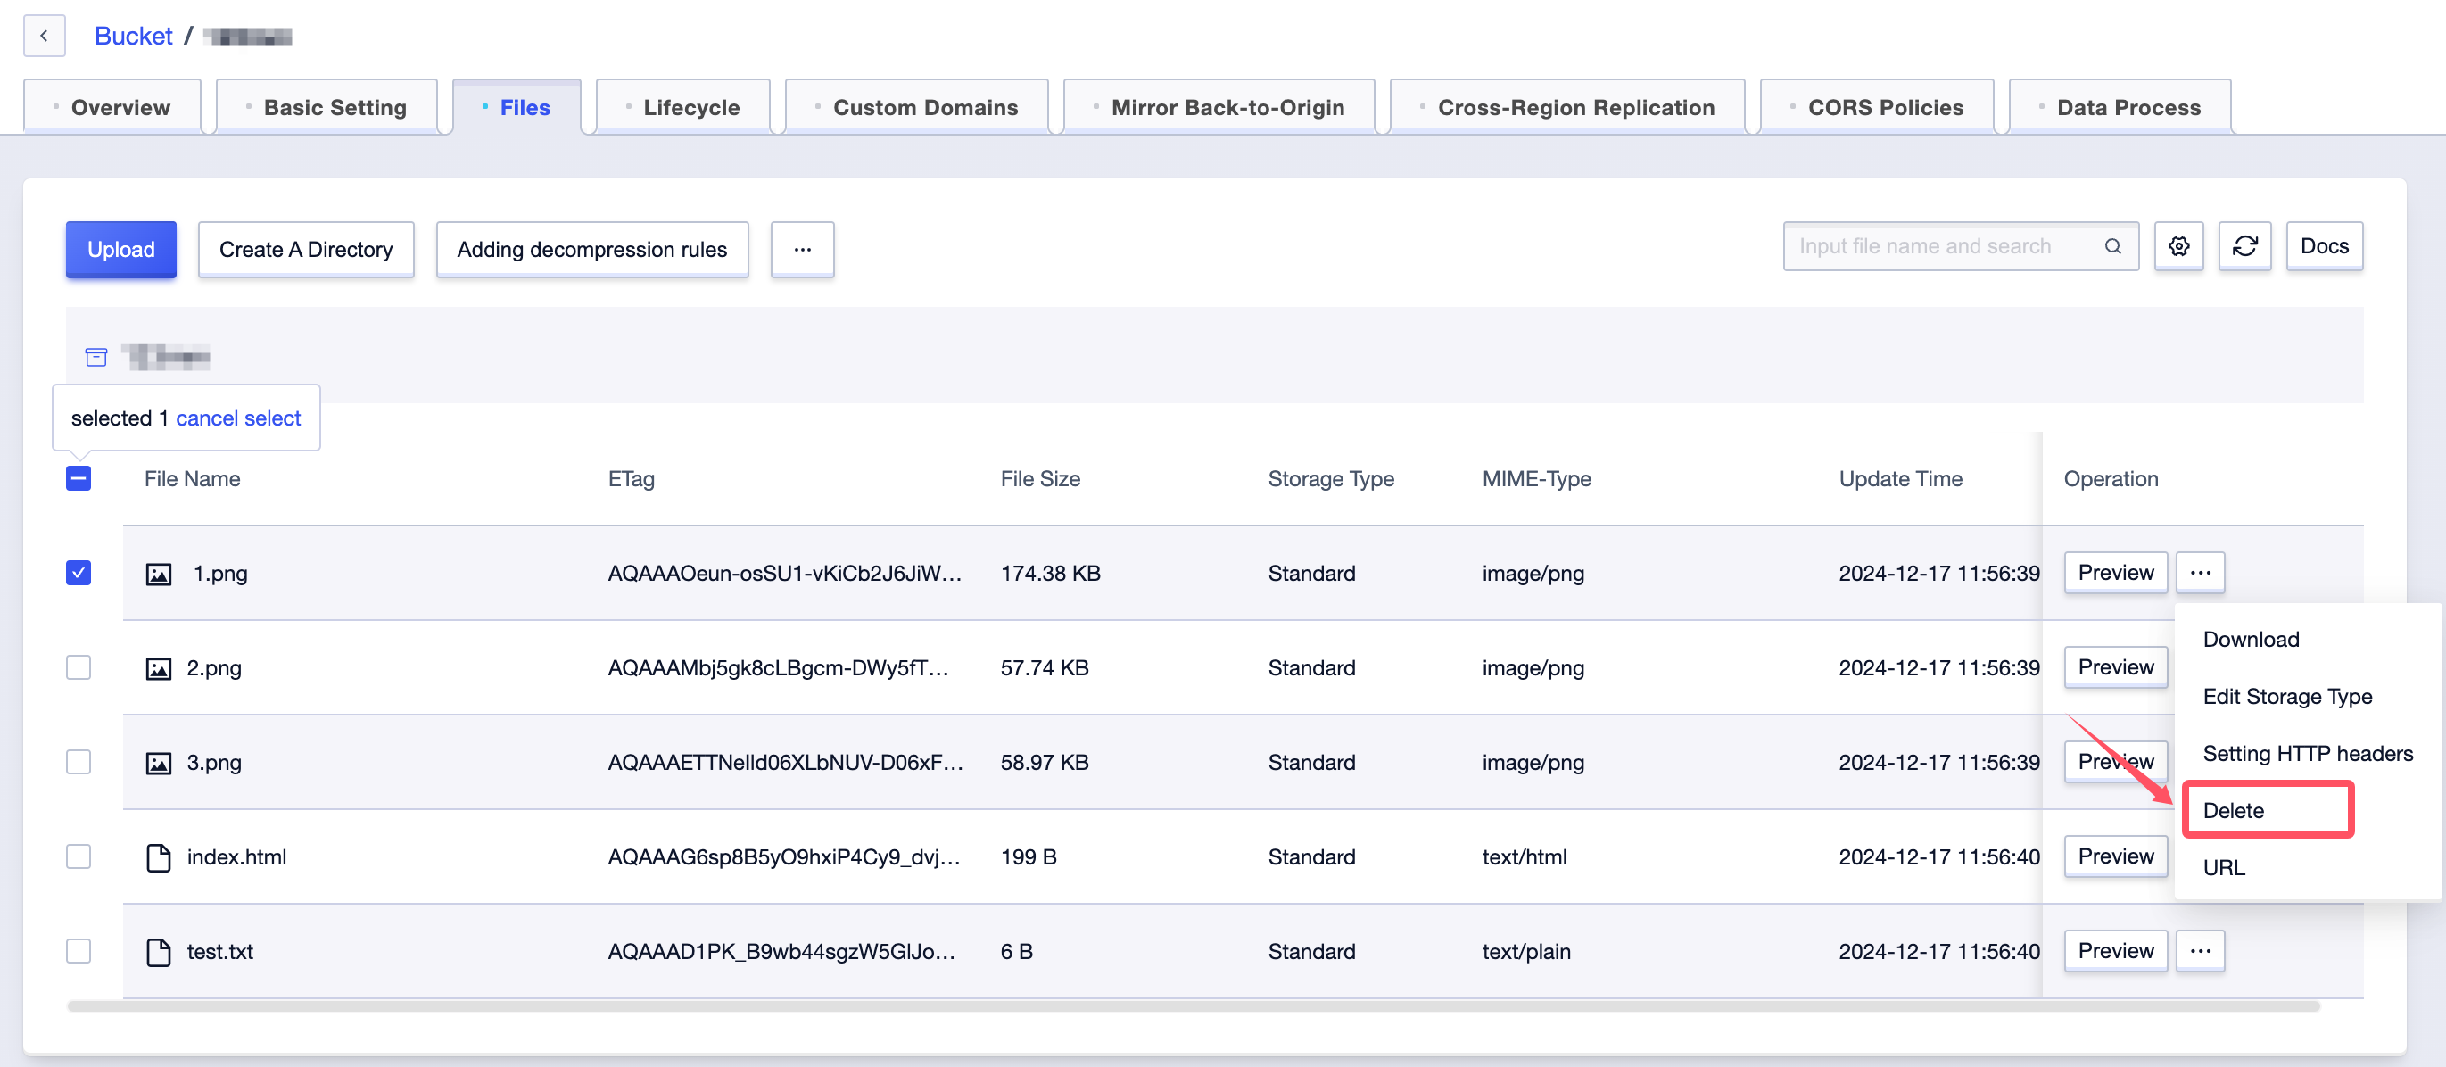Viewport: 2446px width, 1067px height.
Task: Click the Storage Type column header
Action: pos(1331,478)
